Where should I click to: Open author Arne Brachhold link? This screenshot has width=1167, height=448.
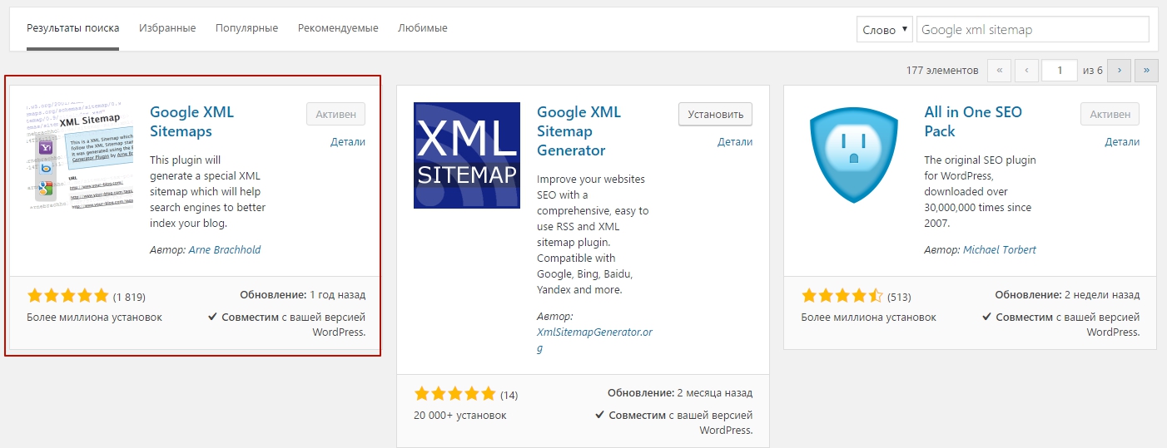coord(225,249)
